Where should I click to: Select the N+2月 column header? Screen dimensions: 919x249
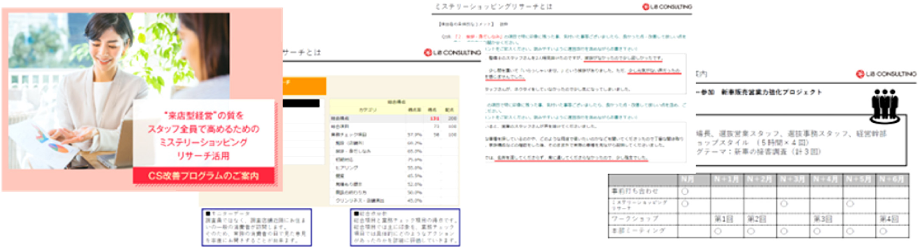click(760, 180)
